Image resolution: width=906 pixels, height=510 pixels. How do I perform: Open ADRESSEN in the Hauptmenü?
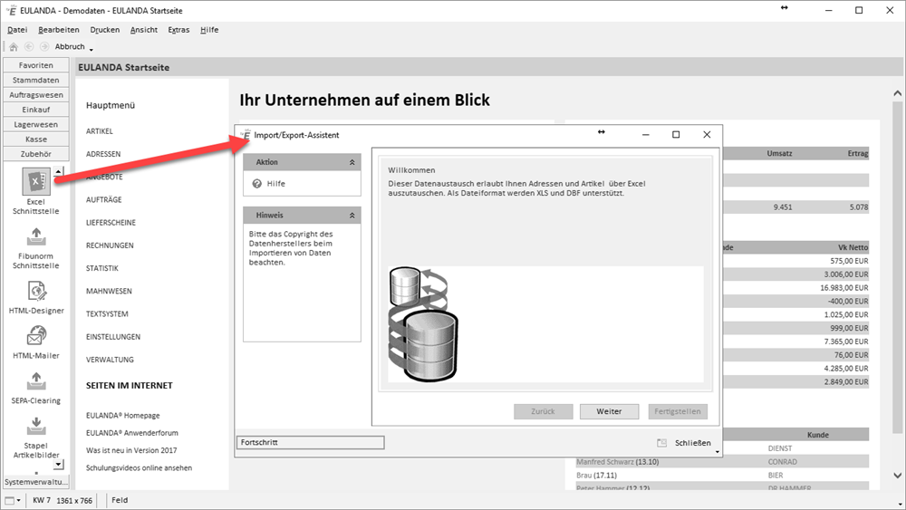pyautogui.click(x=103, y=154)
